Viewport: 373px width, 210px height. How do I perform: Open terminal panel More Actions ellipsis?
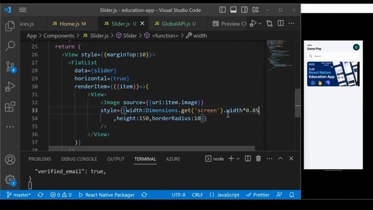269,159
